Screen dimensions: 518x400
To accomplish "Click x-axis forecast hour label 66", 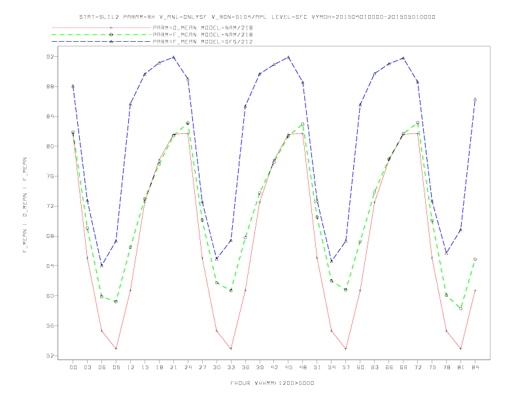I will pyautogui.click(x=389, y=367).
